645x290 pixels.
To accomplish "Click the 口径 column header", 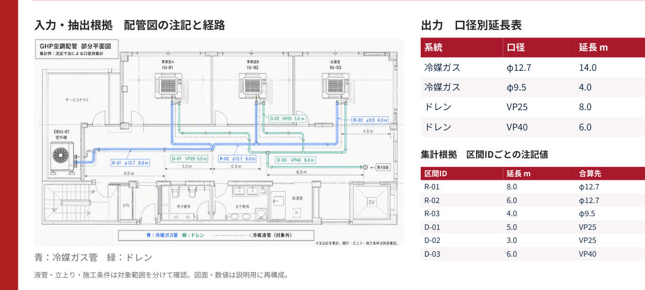I will 515,48.
